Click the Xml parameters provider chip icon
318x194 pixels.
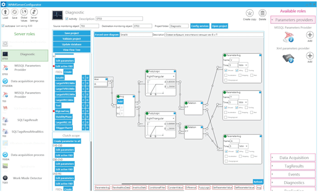click(288, 58)
